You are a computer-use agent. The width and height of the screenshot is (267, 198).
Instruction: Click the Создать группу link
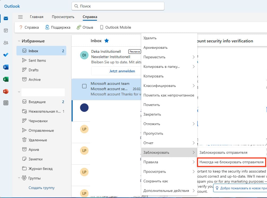click(42, 188)
